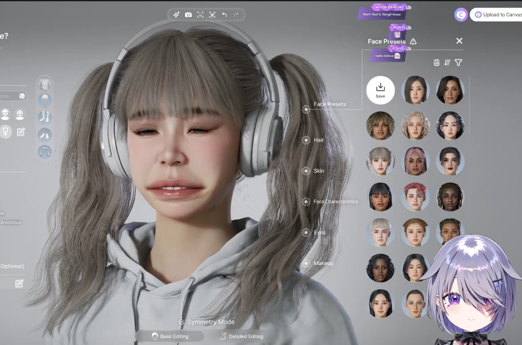Switch to Basic Editing tab
This screenshot has width=522, height=345.
tap(170, 336)
